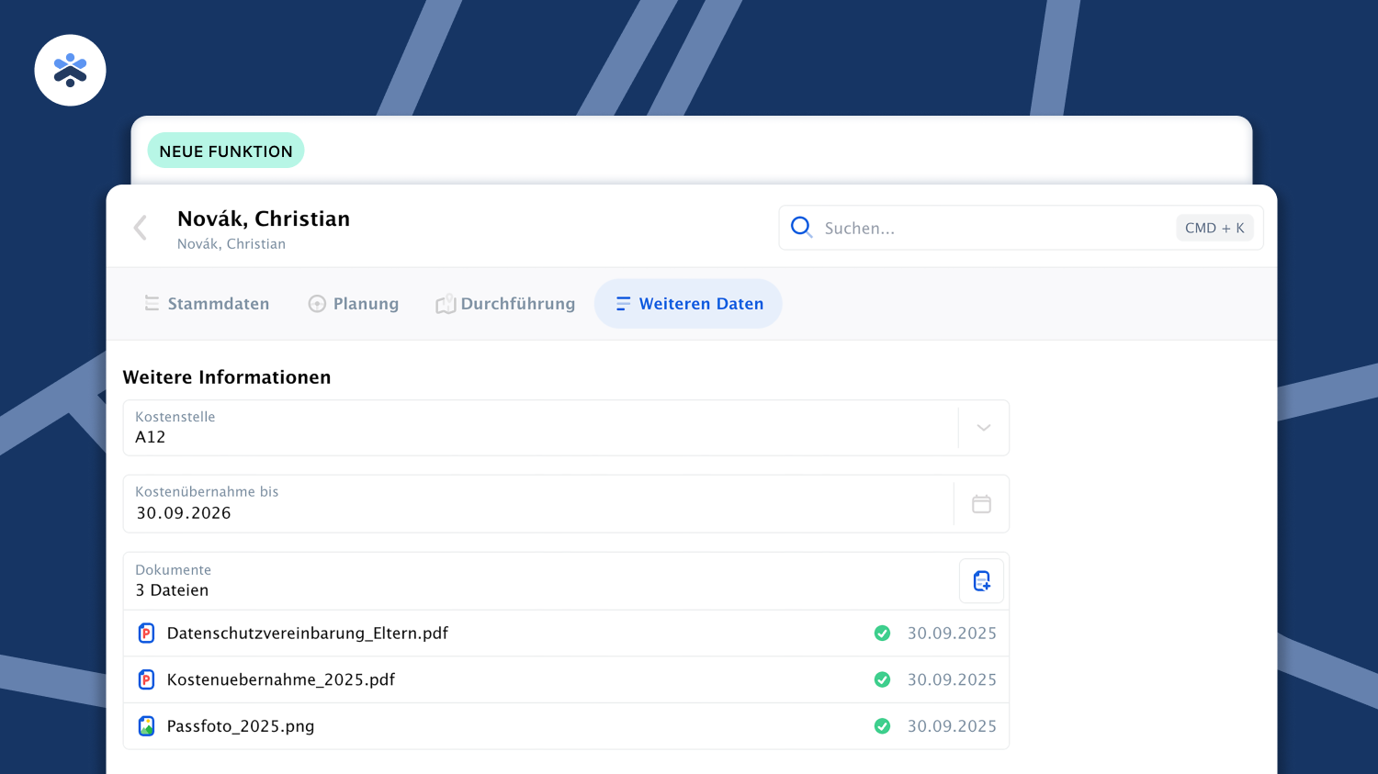The width and height of the screenshot is (1378, 774).
Task: Click the app logo in top-left corner
Action: [x=70, y=71]
